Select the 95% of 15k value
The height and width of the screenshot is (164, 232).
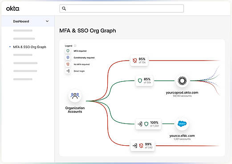point(142,61)
